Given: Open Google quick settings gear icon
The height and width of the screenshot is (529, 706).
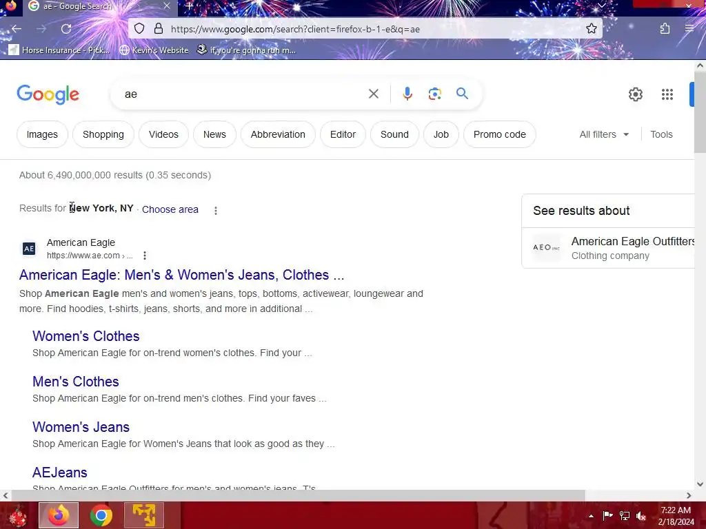Looking at the screenshot, I should pos(635,94).
